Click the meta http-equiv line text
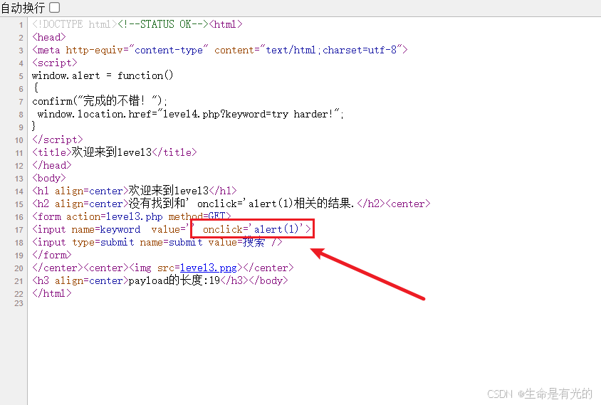The height and width of the screenshot is (405, 601). [x=220, y=50]
